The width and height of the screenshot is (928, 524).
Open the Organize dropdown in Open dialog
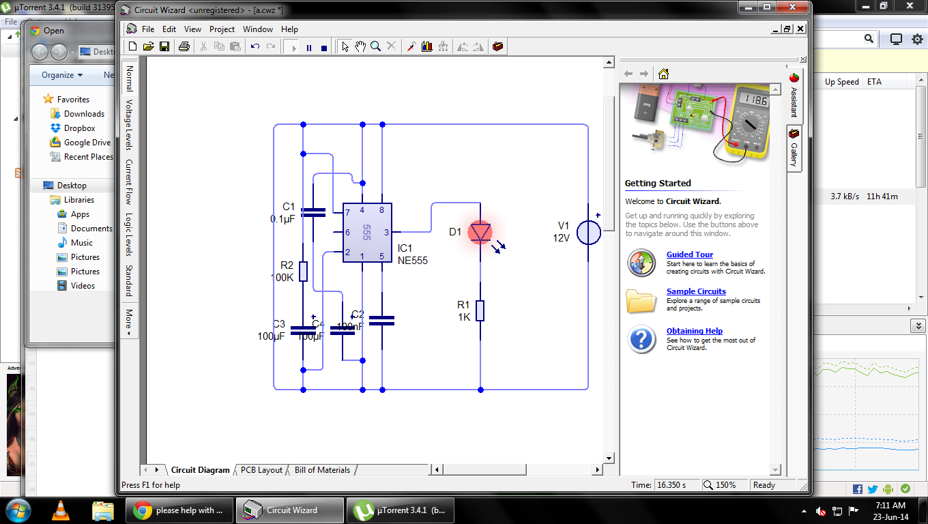(x=62, y=75)
